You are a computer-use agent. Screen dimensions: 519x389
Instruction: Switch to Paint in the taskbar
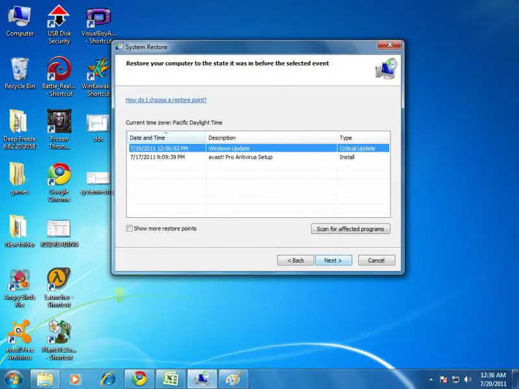[234, 379]
